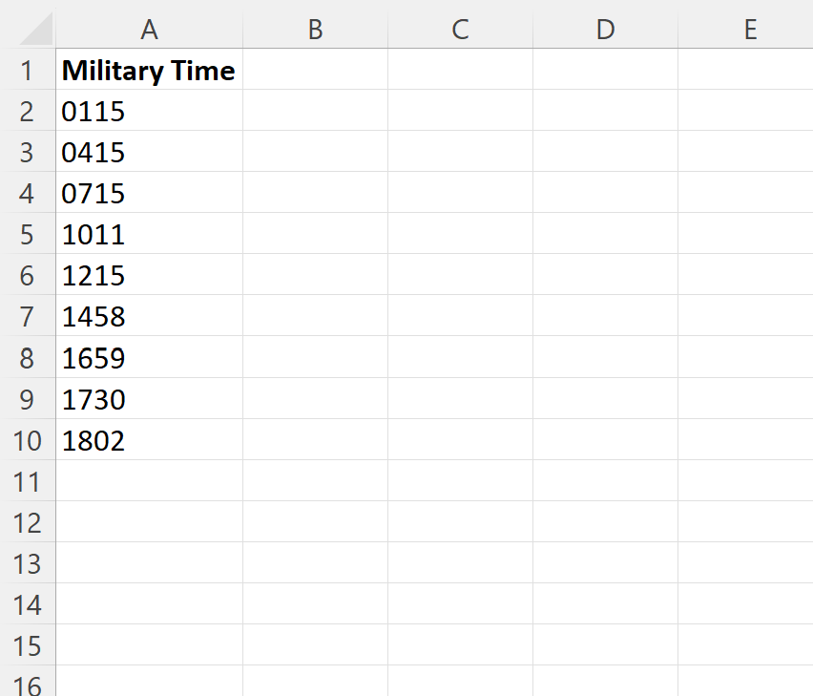
Task: Select column header E
Action: [750, 30]
